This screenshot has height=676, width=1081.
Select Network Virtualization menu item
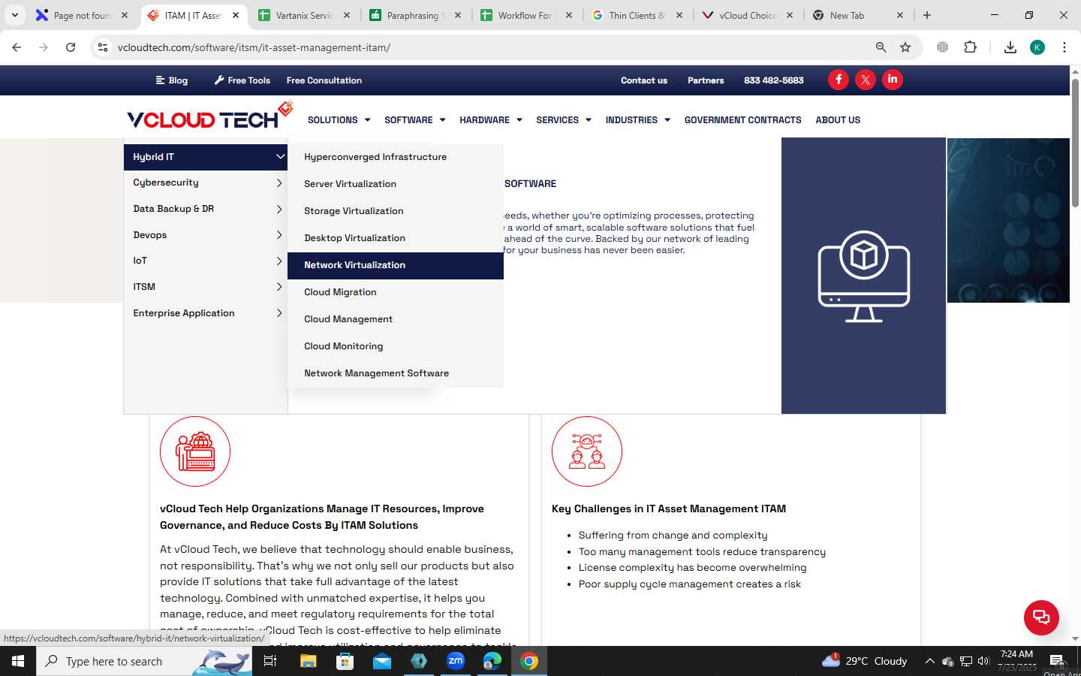(x=396, y=265)
